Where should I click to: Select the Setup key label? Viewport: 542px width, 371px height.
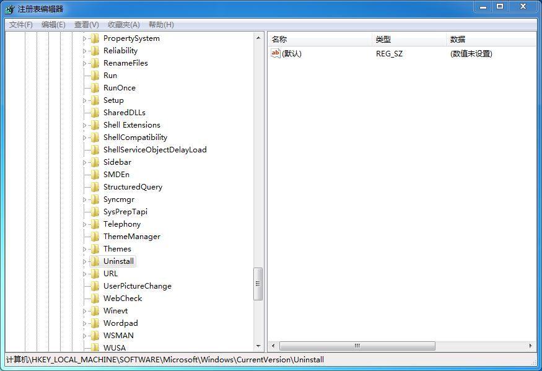coord(113,100)
